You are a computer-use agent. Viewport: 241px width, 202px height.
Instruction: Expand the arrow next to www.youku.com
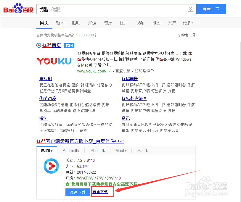click(x=110, y=71)
